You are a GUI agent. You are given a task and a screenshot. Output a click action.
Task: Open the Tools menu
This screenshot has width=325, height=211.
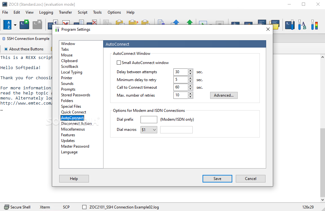pyautogui.click(x=97, y=12)
